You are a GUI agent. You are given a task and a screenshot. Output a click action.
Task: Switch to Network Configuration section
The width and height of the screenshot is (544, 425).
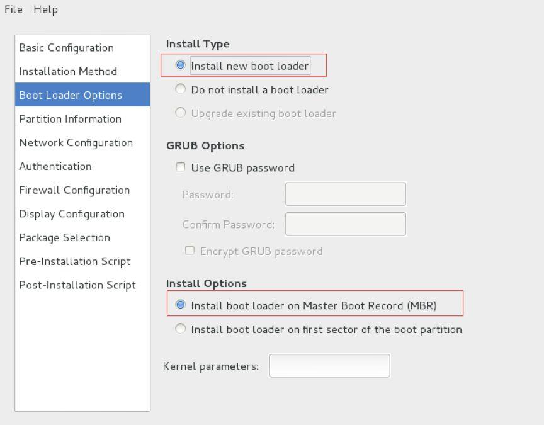pos(76,143)
